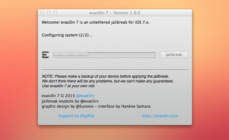Click the "NOTE: Please make a backup" line
The height and width of the screenshot is (140, 229).
[105, 76]
